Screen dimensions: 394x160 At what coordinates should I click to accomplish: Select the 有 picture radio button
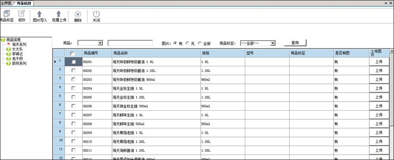(x=175, y=43)
